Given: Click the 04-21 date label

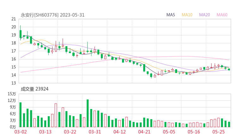Looking at the screenshot, I should pyautogui.click(x=144, y=132).
